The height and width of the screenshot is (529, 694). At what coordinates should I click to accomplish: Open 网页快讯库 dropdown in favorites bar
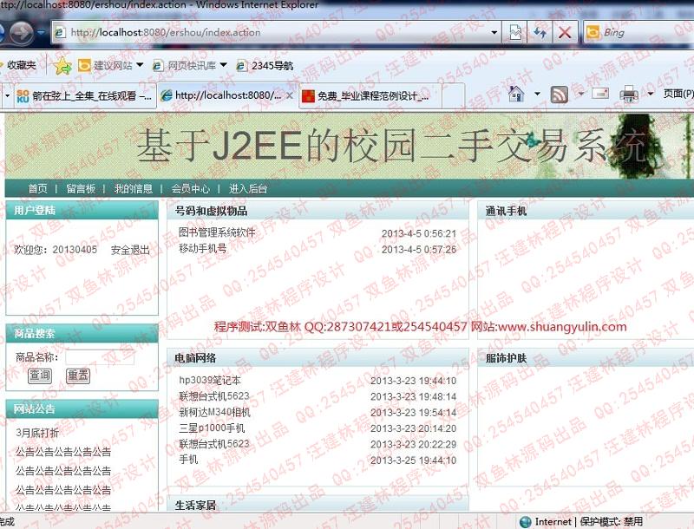coord(224,65)
